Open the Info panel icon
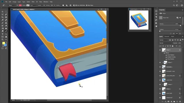 [x=156, y=11]
